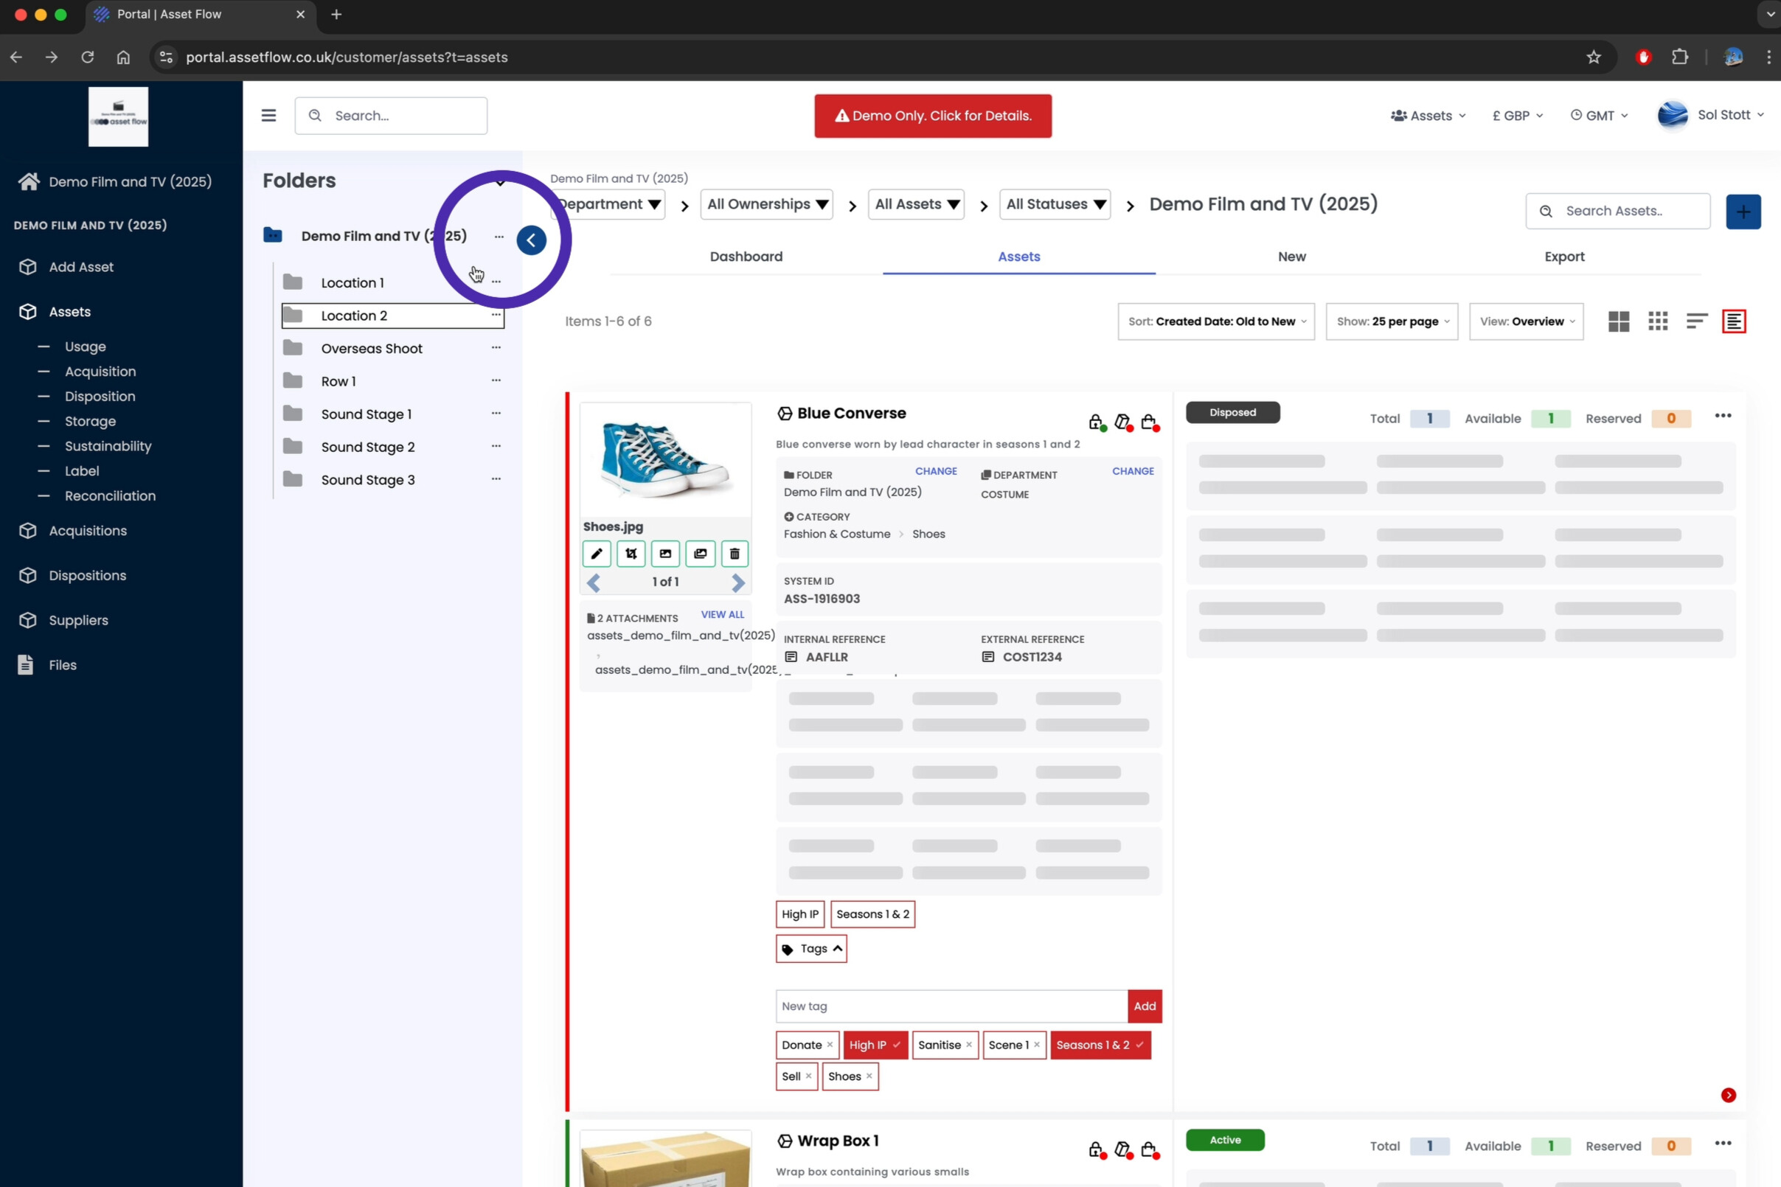Click the tag status icon on Blue Converse
The image size is (1781, 1187).
[1122, 422]
